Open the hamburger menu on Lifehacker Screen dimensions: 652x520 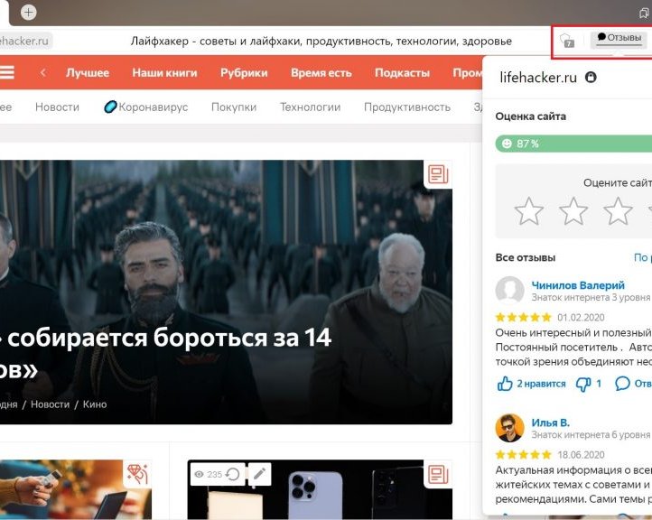(7, 72)
